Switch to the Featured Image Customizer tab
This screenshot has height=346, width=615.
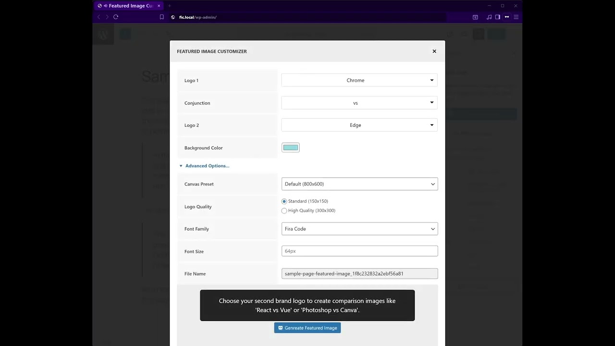129,6
